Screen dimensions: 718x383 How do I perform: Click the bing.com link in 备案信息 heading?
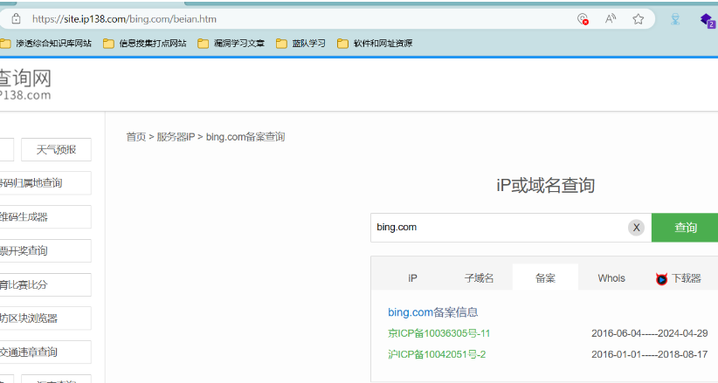411,312
